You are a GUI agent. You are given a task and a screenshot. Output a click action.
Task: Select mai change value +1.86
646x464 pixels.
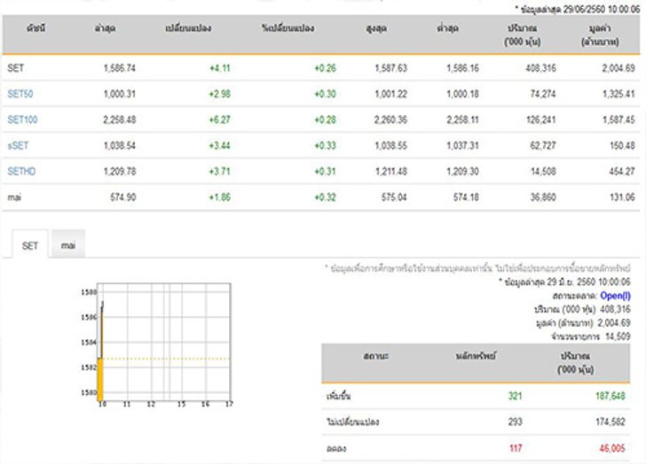[x=219, y=197]
